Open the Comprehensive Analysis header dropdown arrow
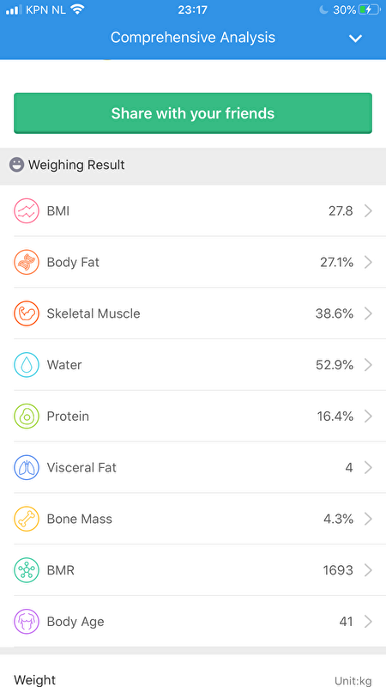The image size is (386, 687). point(355,39)
